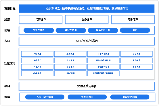The image size is (159, 106).
Task: Click the 视频预览 function box
Action: [x=37, y=73]
